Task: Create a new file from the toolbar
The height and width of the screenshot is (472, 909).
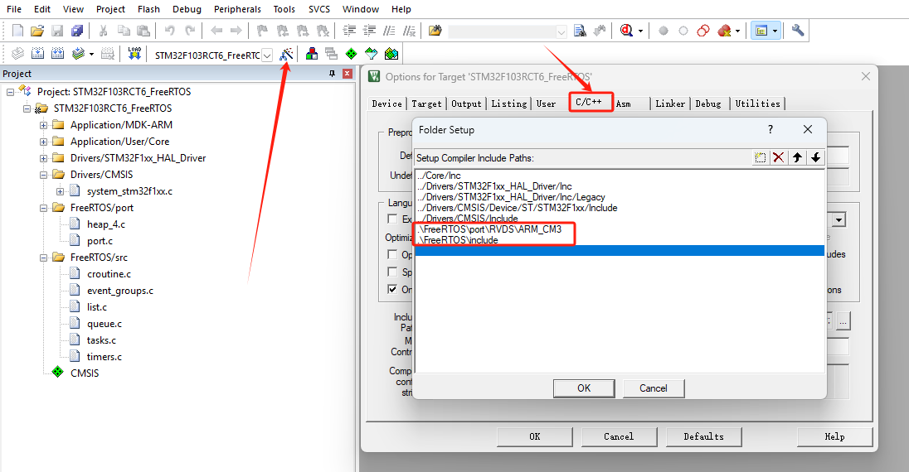Action: tap(18, 31)
